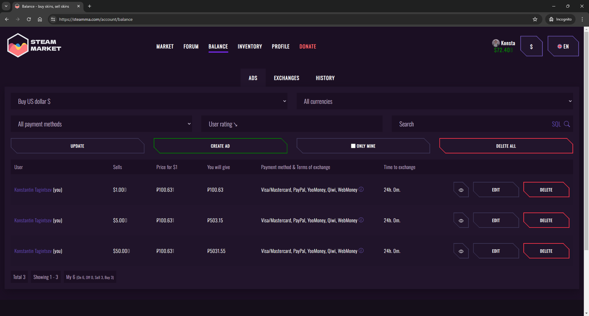Click info icon on the $1.000 ad row

coord(361,190)
